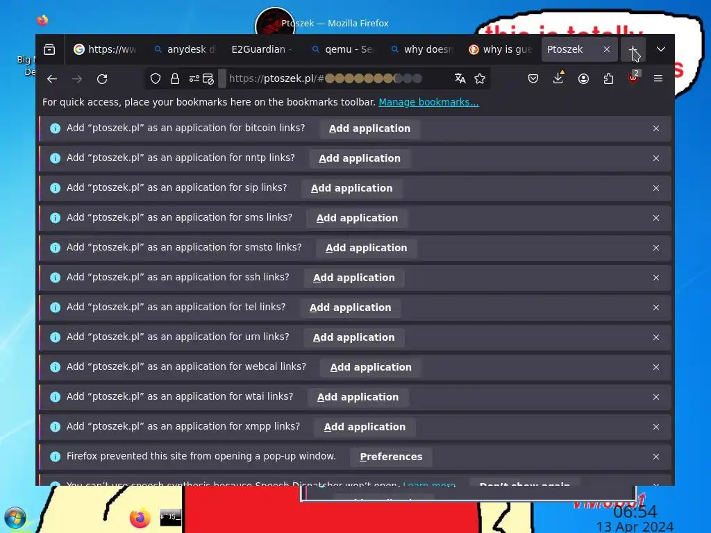Viewport: 711px width, 533px height.
Task: Add application for ssh links
Action: (354, 278)
